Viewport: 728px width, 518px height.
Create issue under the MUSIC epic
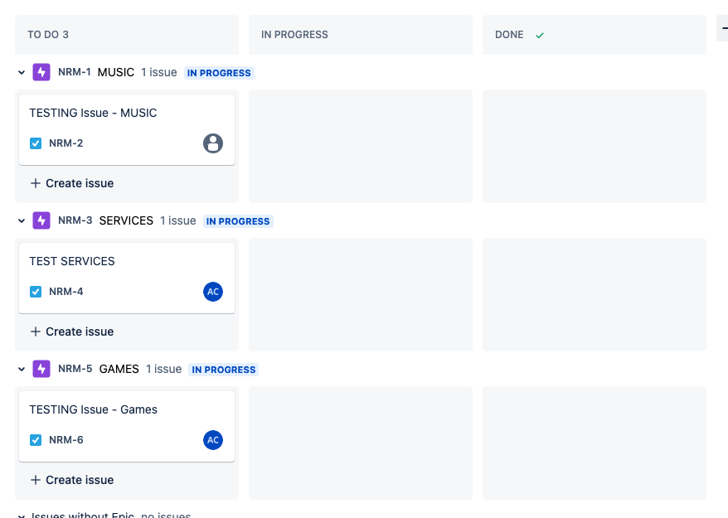click(x=72, y=183)
